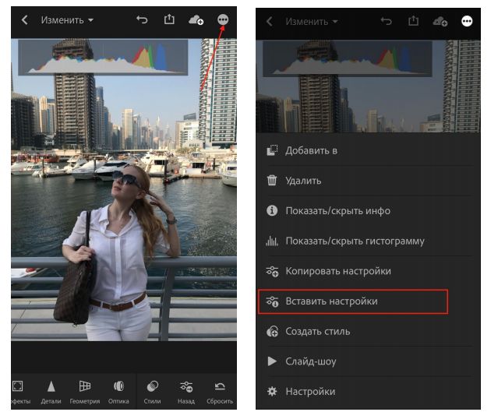Tap info icon beside Показать/скрыть инфо
Image resolution: width=498 pixels, height=419 pixels.
272,210
